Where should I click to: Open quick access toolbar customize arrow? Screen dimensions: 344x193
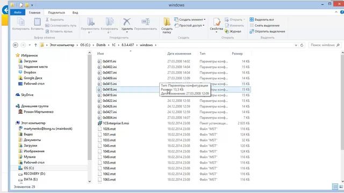click(x=32, y=5)
